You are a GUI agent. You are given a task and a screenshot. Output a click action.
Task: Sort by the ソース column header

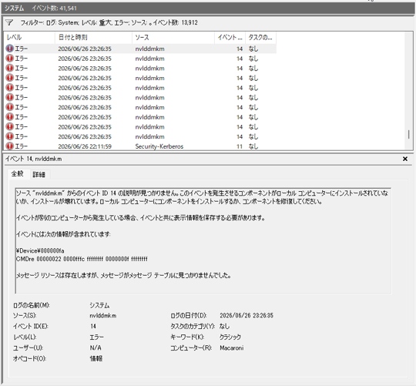tap(173, 38)
